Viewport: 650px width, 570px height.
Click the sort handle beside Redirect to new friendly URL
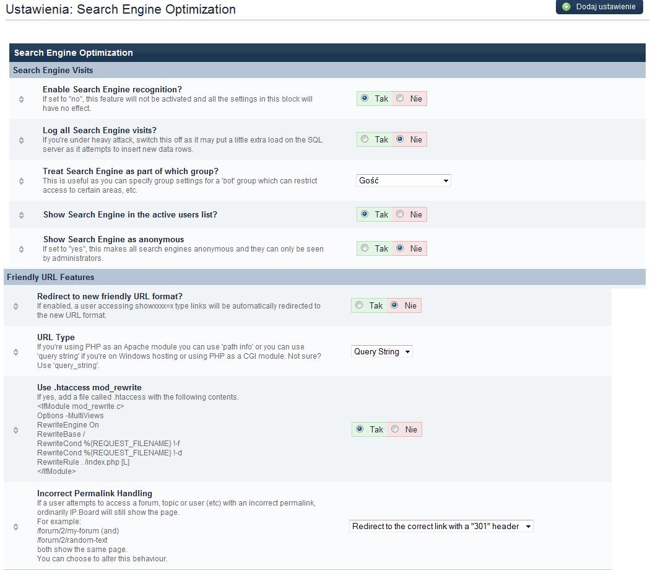pyautogui.click(x=15, y=306)
